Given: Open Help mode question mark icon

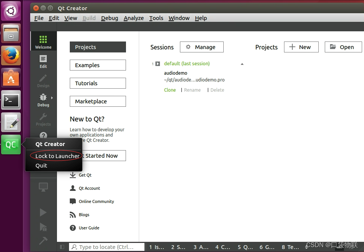Looking at the screenshot, I should pyautogui.click(x=43, y=135).
